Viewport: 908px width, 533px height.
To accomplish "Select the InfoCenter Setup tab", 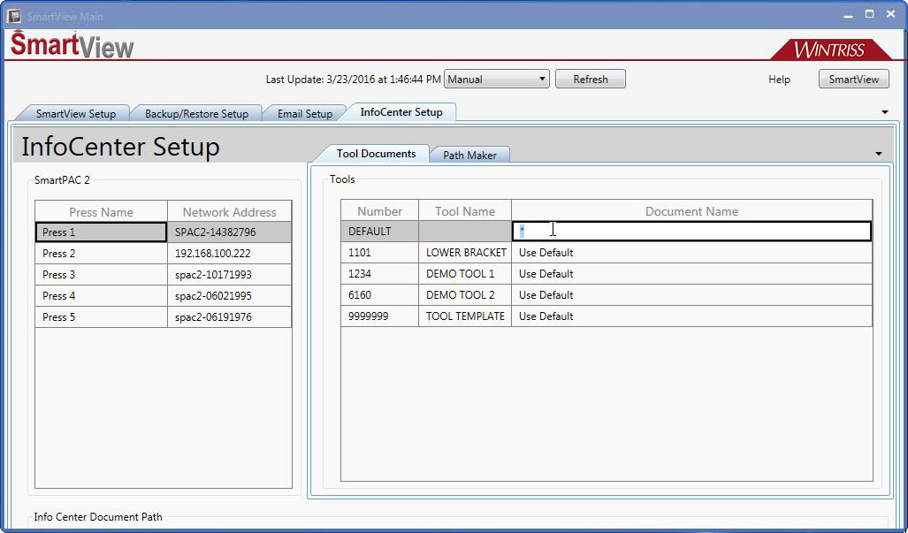I will coord(401,112).
